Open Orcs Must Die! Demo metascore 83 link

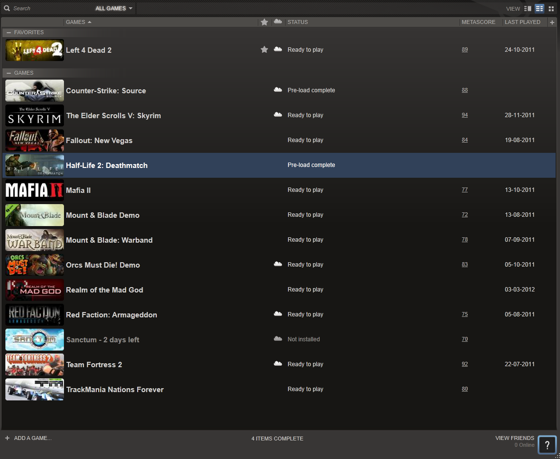point(465,264)
